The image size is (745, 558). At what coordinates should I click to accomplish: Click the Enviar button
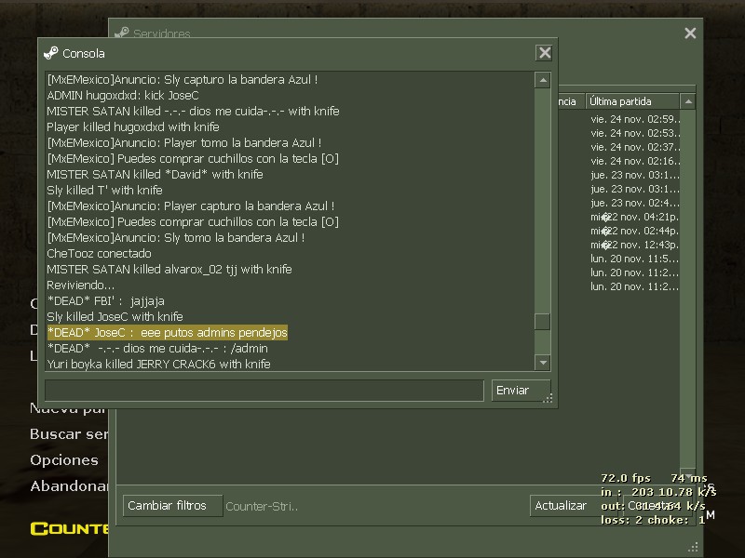pyautogui.click(x=521, y=391)
